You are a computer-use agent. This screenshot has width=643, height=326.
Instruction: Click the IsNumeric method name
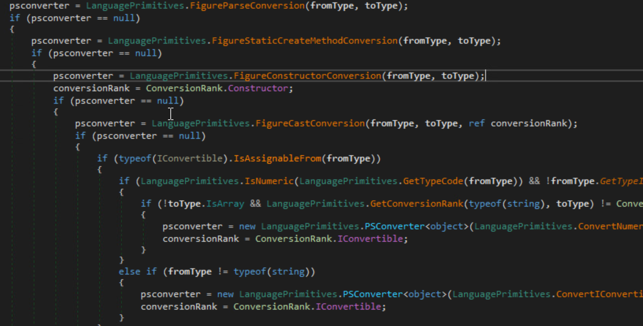269,181
